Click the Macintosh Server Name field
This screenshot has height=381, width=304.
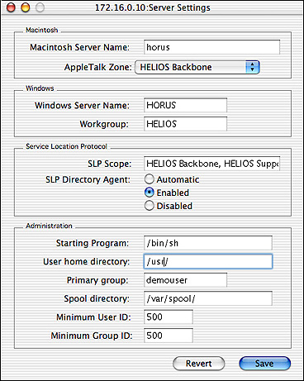click(211, 47)
